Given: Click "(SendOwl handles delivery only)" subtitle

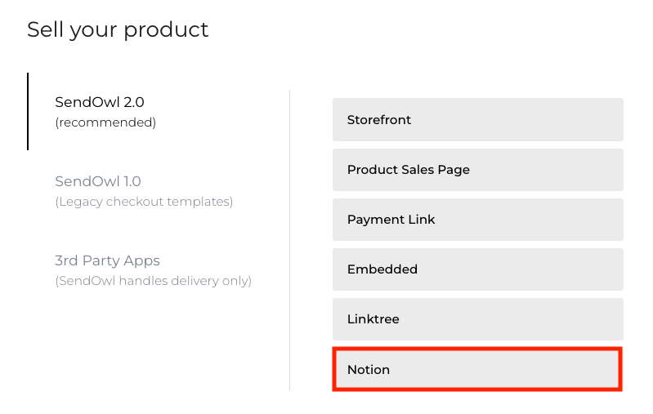Looking at the screenshot, I should (153, 282).
